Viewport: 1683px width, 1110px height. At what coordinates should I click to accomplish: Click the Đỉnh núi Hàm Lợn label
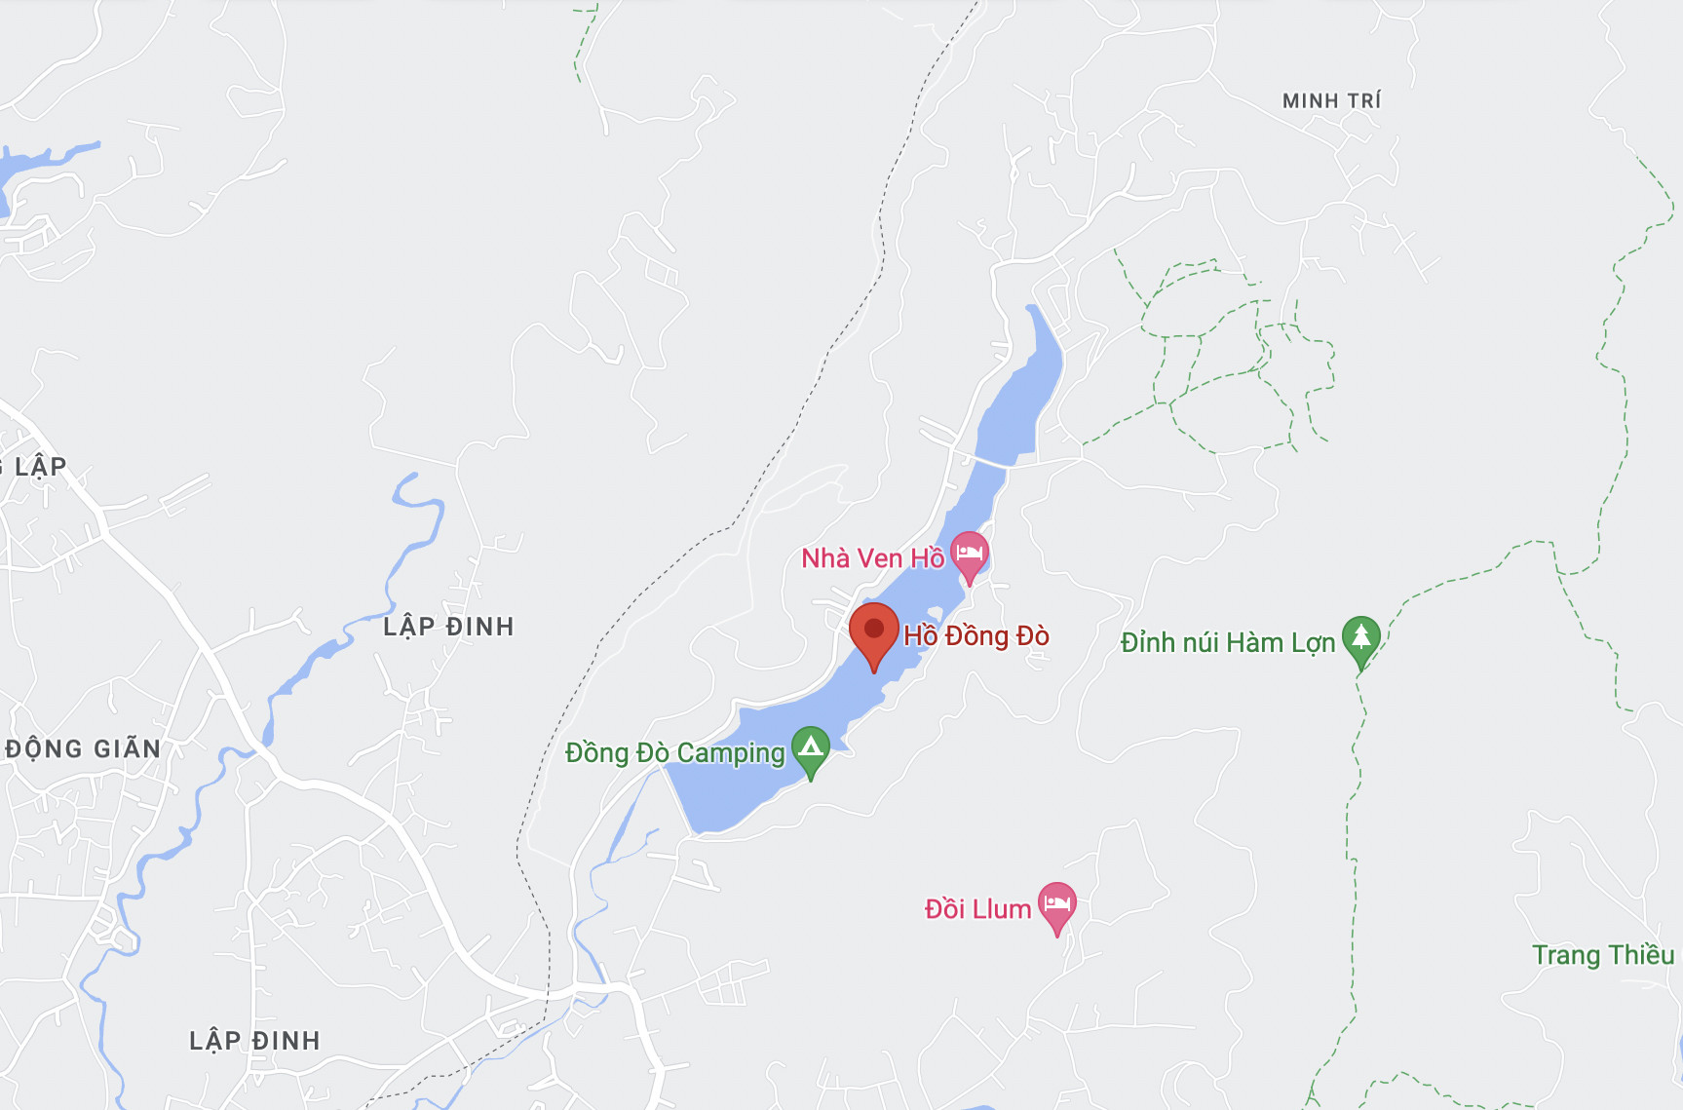pos(1227,643)
